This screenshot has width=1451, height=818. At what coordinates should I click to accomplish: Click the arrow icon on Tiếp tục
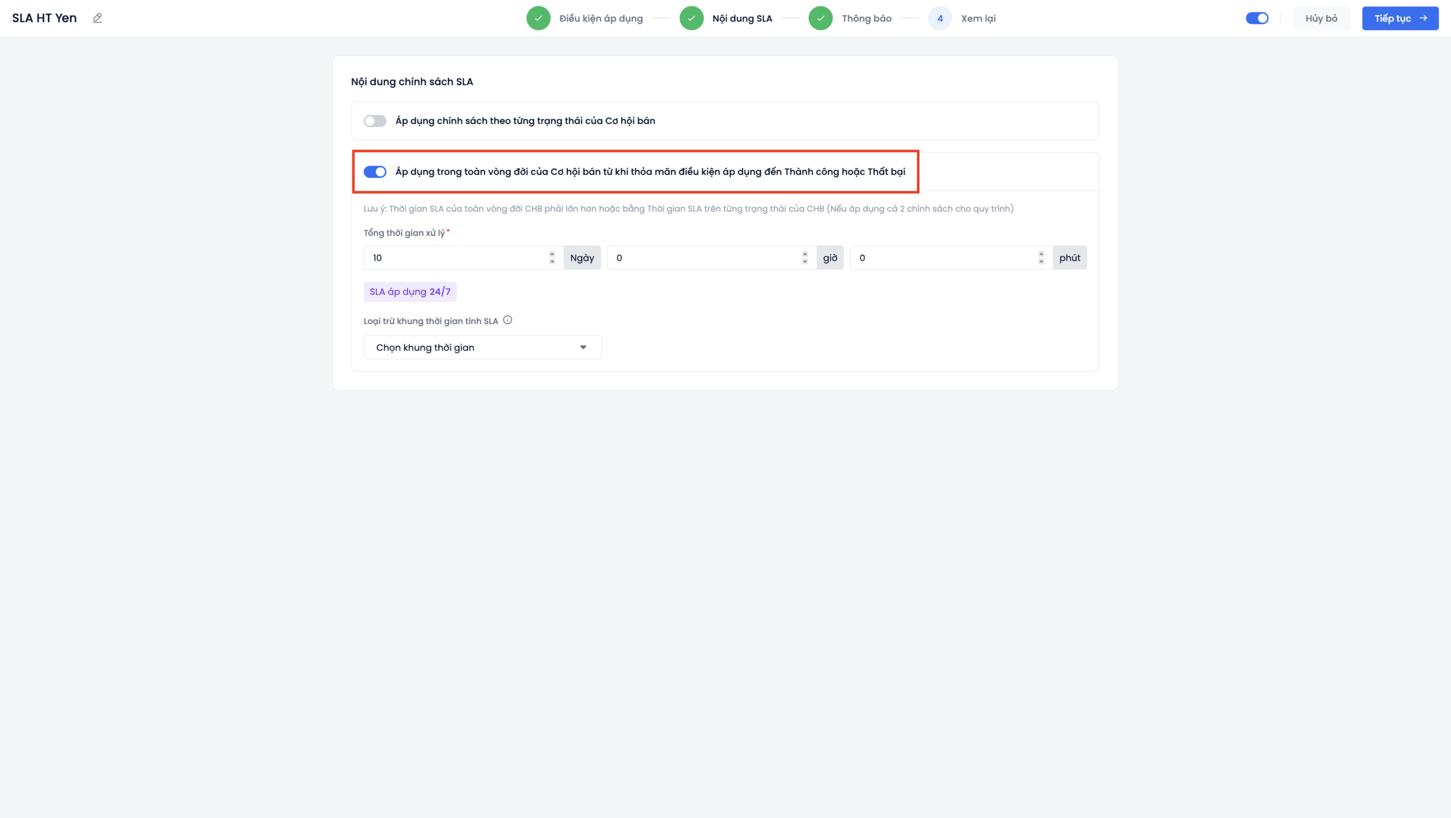[1423, 18]
